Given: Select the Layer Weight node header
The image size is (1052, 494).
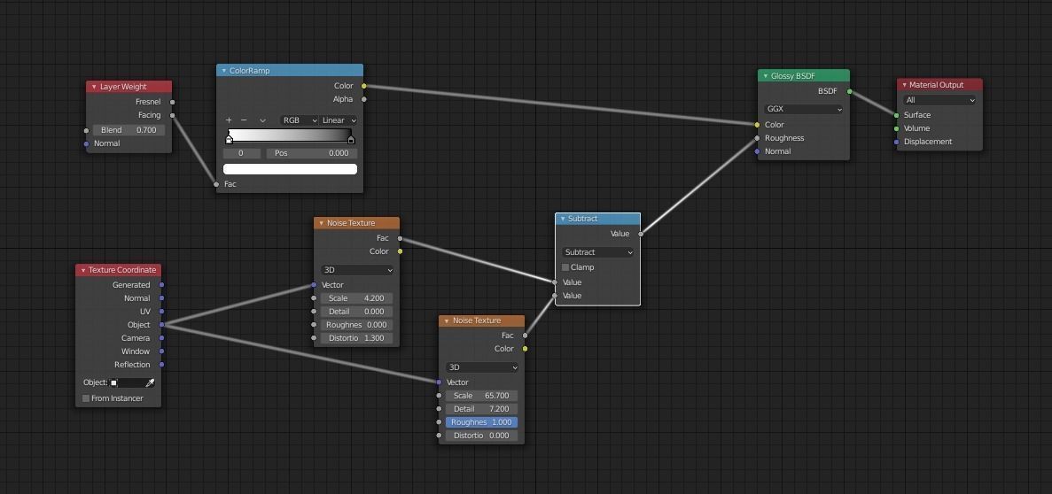Looking at the screenshot, I should tap(129, 87).
